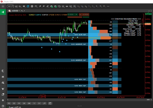Screen dimensions: 153x108
Task: Open the chart monitor mode icon
Action: 16,6
